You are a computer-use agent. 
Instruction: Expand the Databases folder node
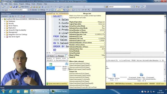click(x=5, y=21)
